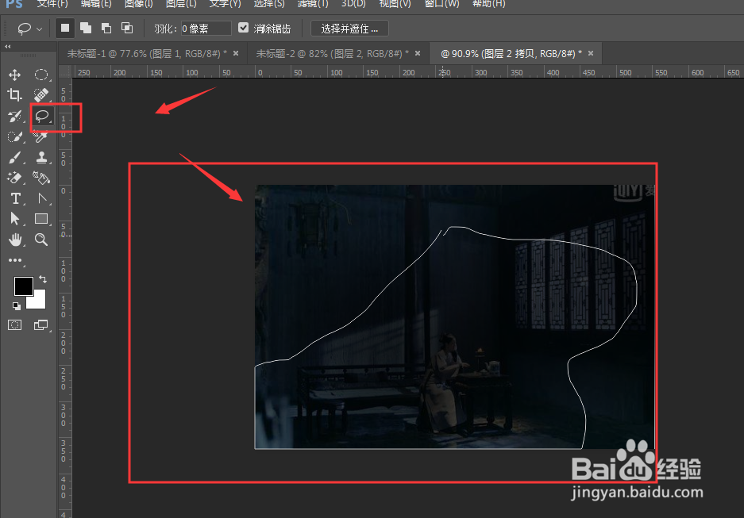Image resolution: width=744 pixels, height=518 pixels.
Task: Select the Lasso tool in toolbox
Action: click(42, 116)
